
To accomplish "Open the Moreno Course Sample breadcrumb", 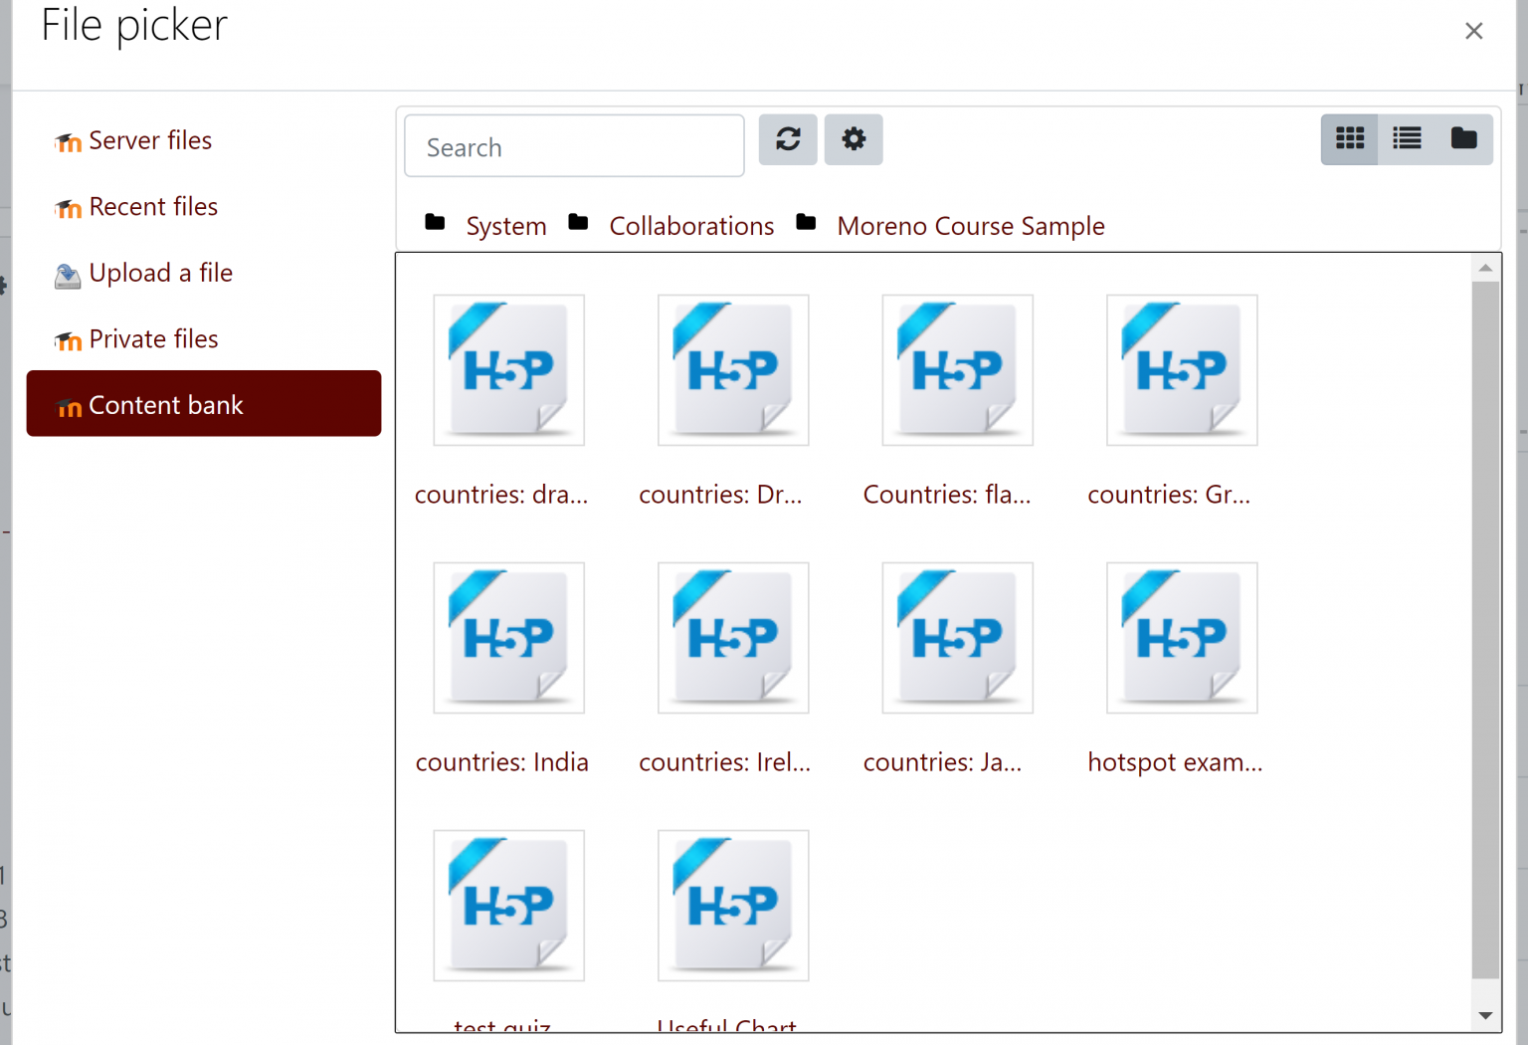I will (x=970, y=226).
